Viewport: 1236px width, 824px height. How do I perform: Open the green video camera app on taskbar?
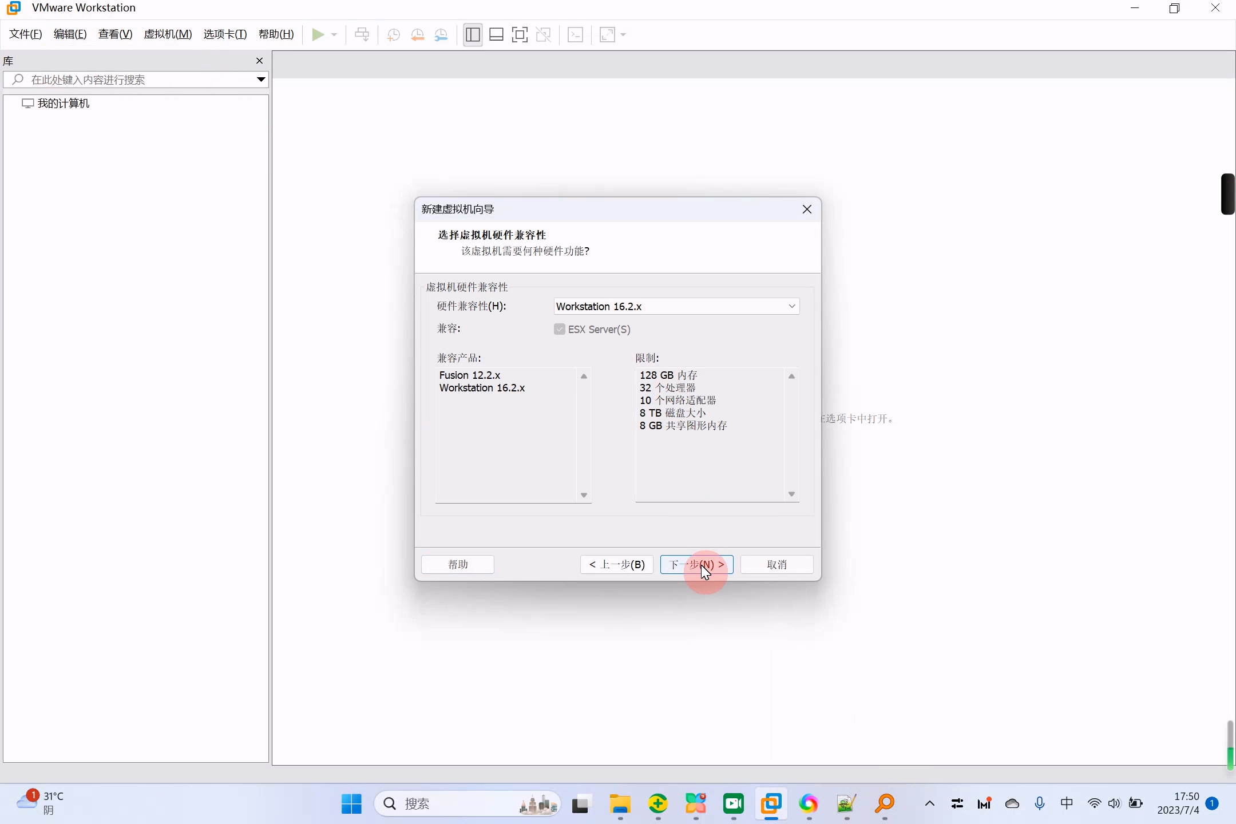[x=734, y=804]
